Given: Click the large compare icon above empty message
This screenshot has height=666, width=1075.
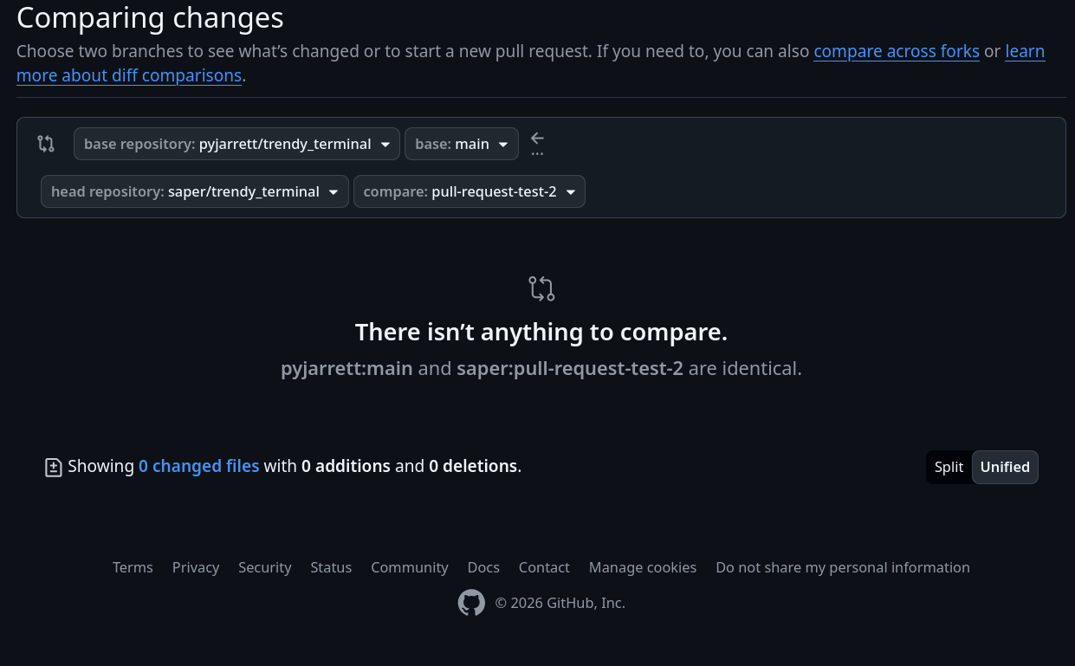Looking at the screenshot, I should [x=541, y=288].
